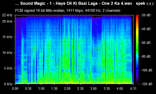Click the 3:00 time axis label

click(x=93, y=88)
